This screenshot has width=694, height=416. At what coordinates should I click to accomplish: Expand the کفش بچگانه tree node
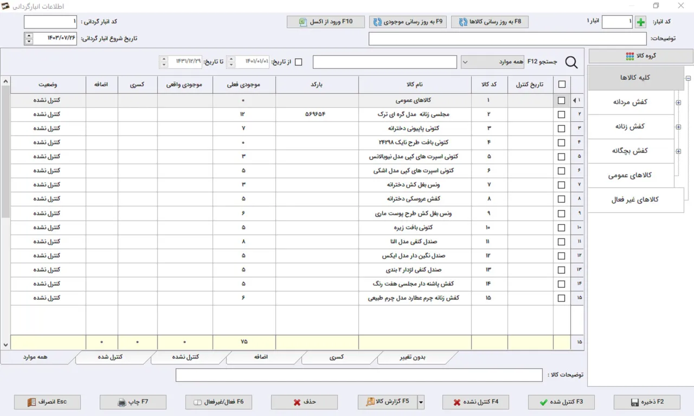[679, 151]
